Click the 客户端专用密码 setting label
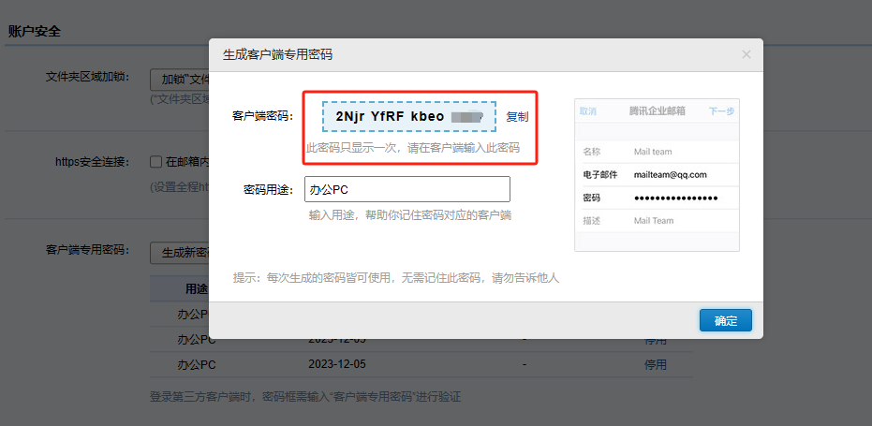This screenshot has height=426, width=872. pyautogui.click(x=87, y=250)
